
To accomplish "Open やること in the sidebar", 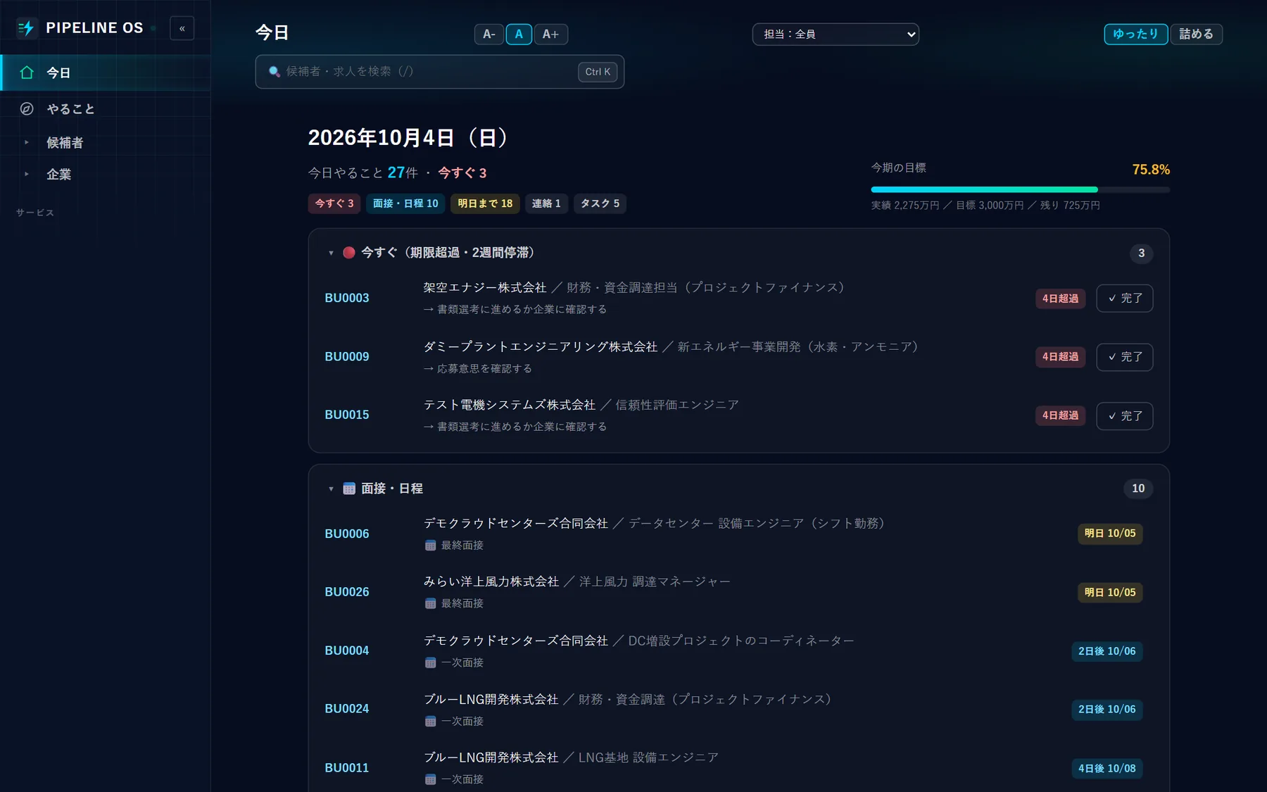I will tap(106, 108).
